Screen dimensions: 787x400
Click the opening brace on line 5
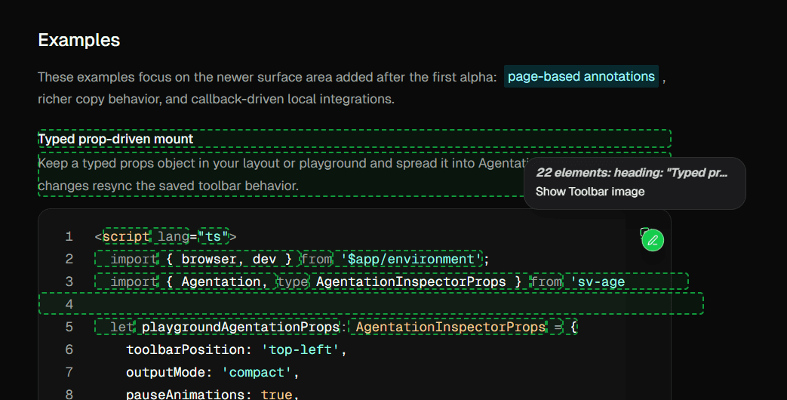pos(573,328)
